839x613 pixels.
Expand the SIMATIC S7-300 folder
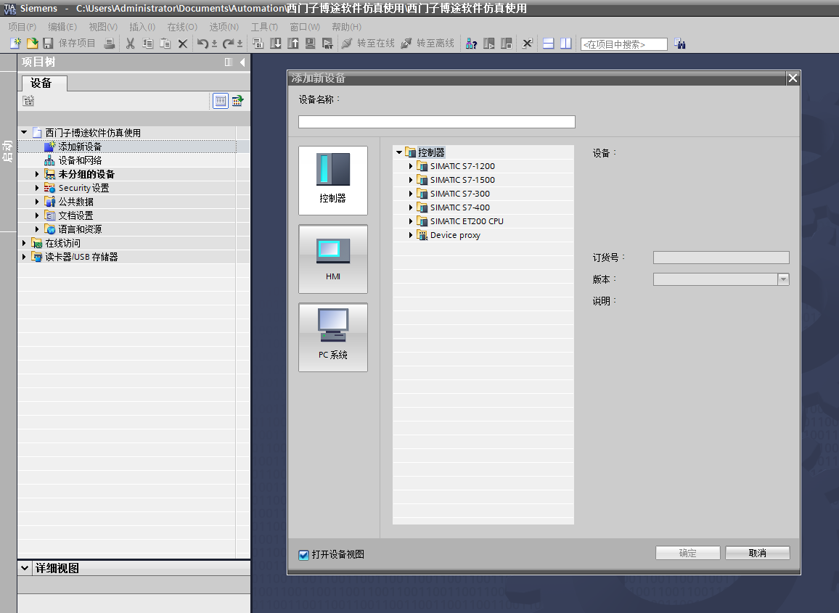point(410,194)
